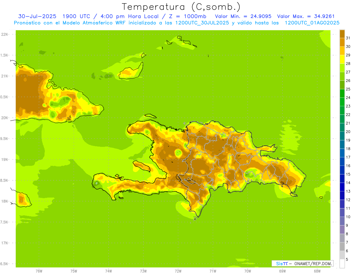Click the '9.5N' latitude axis label

tap(4, 139)
